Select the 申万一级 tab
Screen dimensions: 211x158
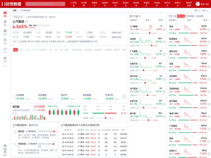172,16
